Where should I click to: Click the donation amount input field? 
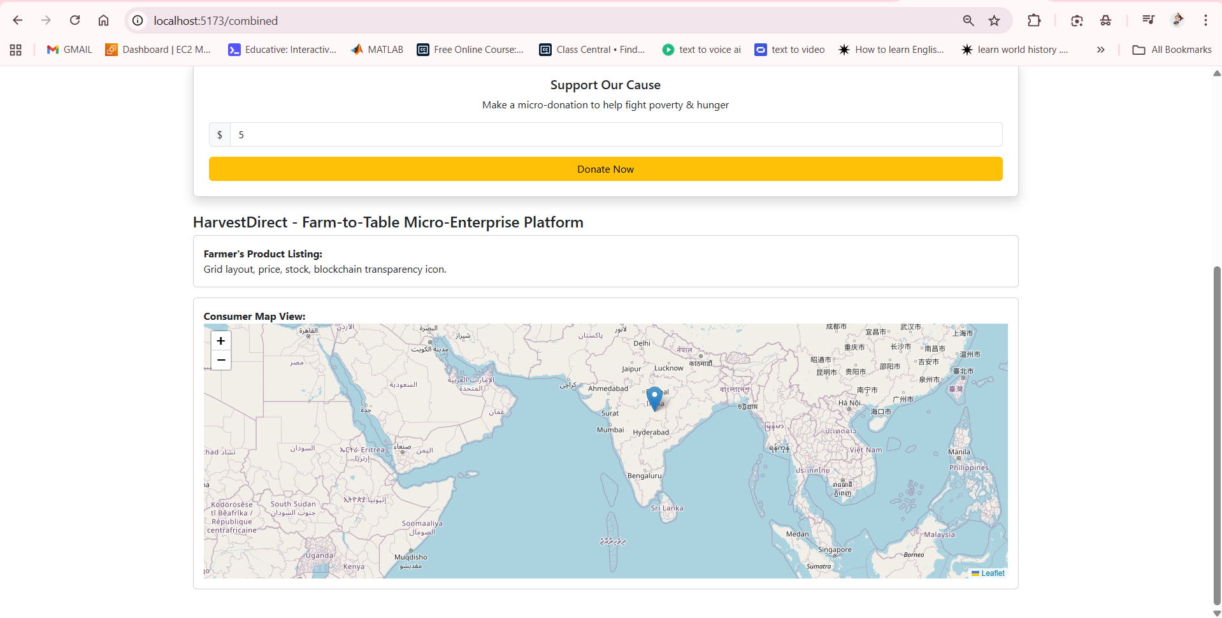[x=616, y=134]
